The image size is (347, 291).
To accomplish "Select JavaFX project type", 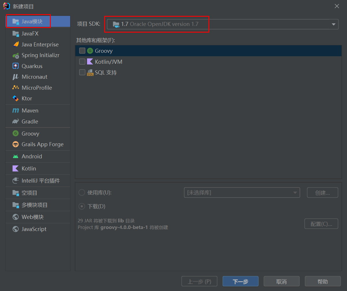I will (x=38, y=34).
